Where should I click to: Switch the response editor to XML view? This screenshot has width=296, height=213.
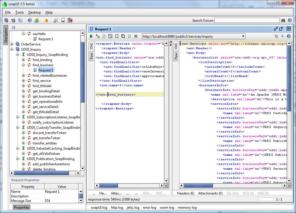coord(176,46)
